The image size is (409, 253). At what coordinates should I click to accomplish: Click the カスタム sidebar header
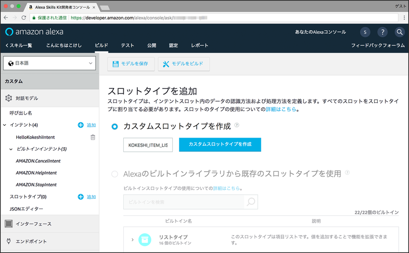pos(50,81)
